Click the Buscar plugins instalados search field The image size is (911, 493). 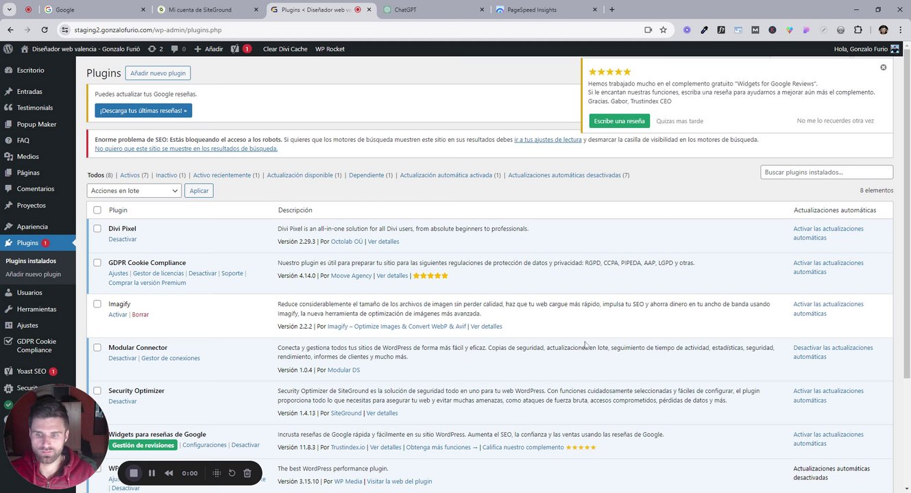coord(827,173)
